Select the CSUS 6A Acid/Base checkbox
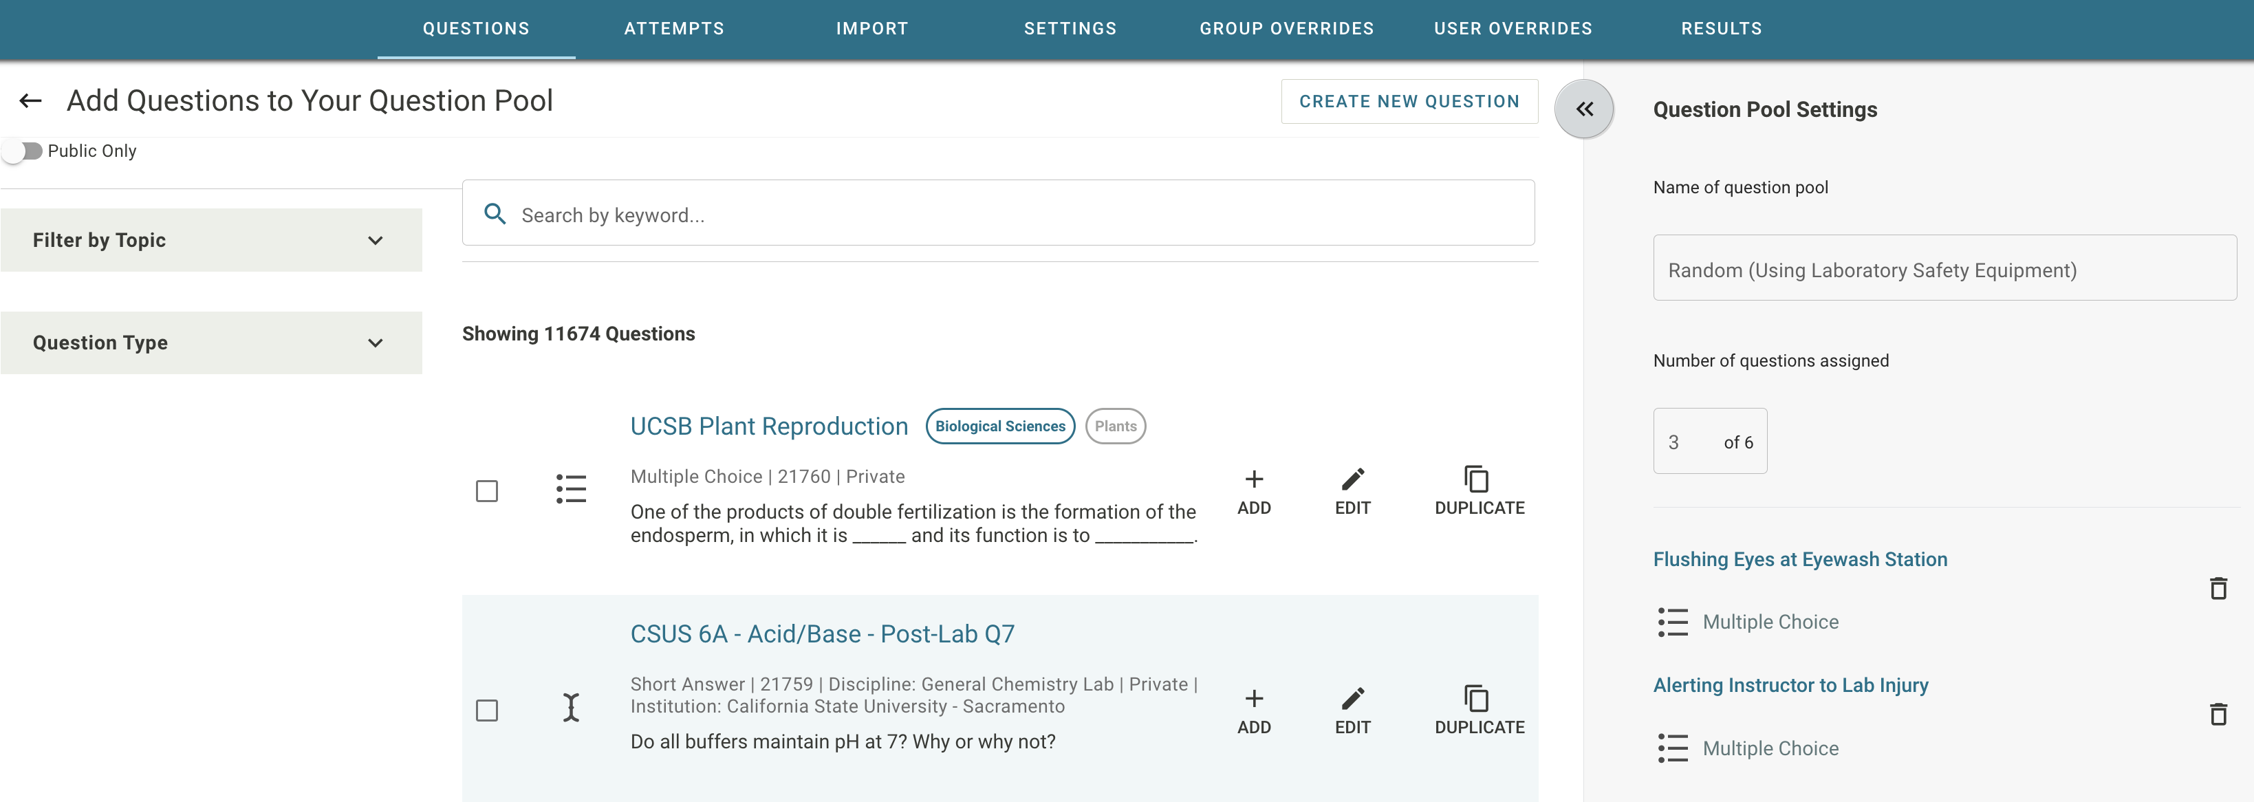 coord(488,710)
